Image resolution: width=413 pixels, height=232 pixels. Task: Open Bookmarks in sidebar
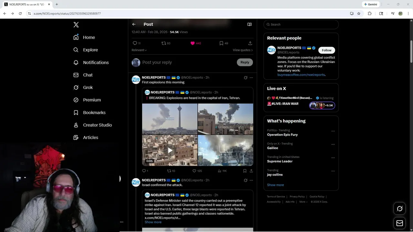click(x=89, y=112)
